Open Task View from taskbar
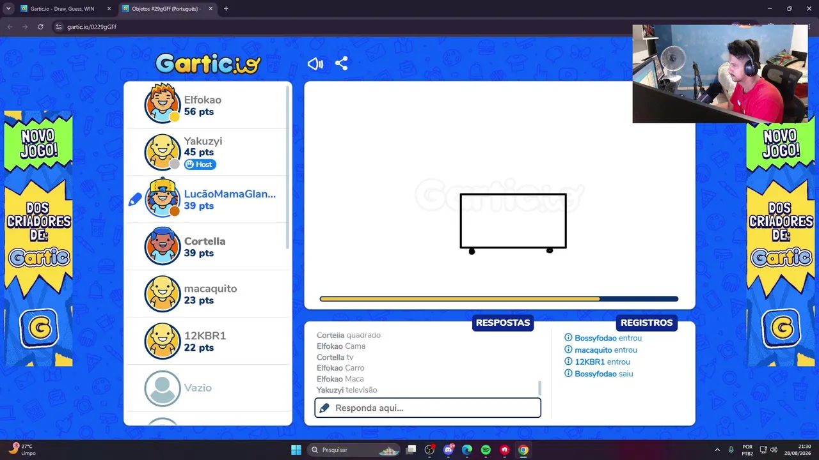Screen dimensions: 819x460 coord(411,450)
